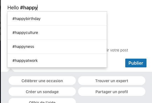
Task: Click the blue Publier button
Action: 136,63
